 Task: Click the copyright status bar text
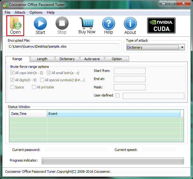(58, 172)
